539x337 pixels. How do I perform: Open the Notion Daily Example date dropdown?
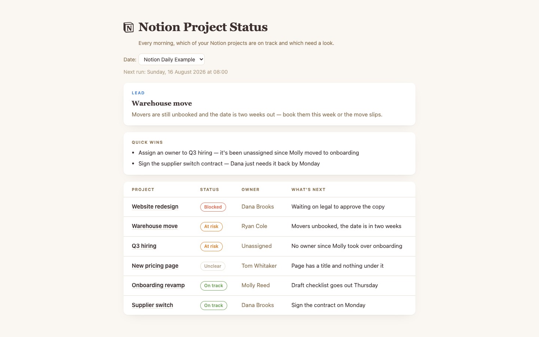click(171, 59)
